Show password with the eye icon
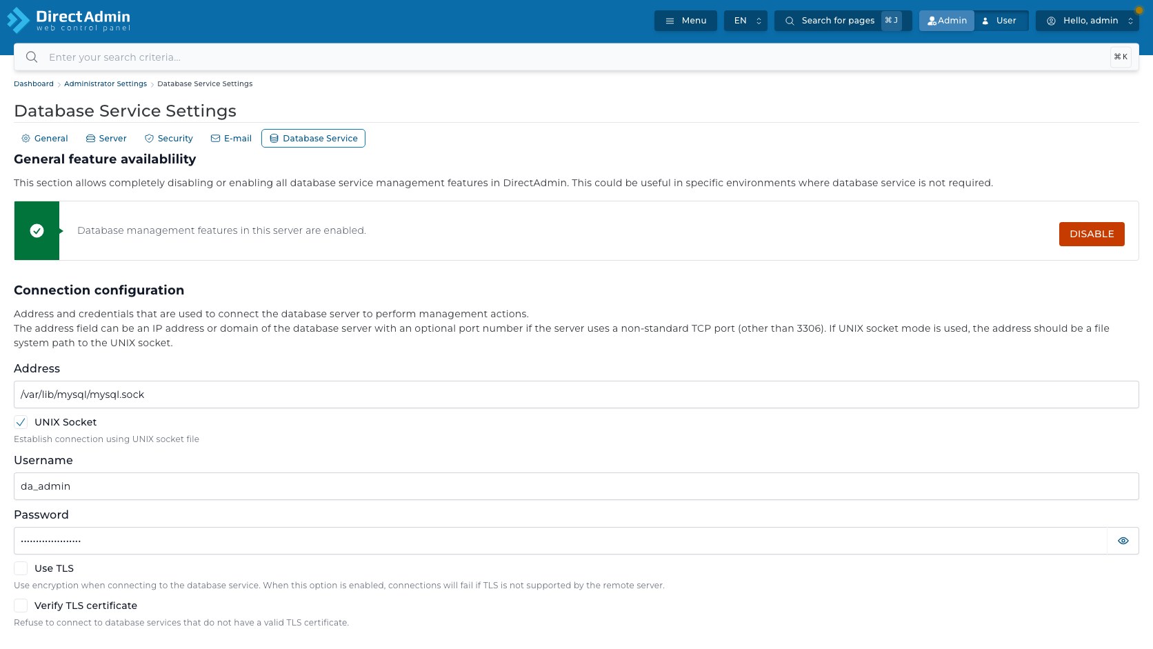Screen dimensions: 1153x649 click(1123, 541)
